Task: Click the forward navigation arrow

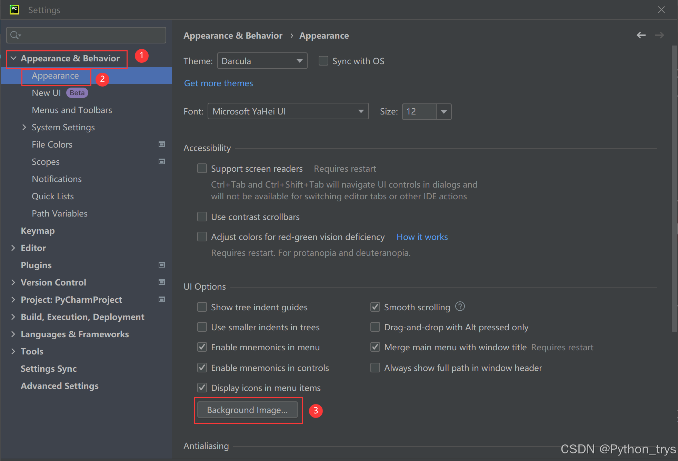Action: 659,35
